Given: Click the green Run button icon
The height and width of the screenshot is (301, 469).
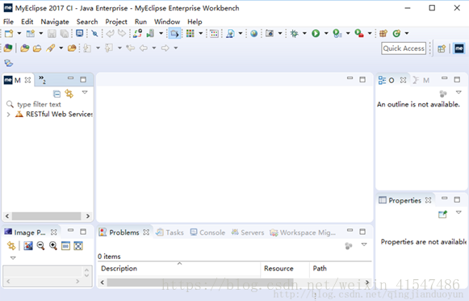Looking at the screenshot, I should (316, 33).
